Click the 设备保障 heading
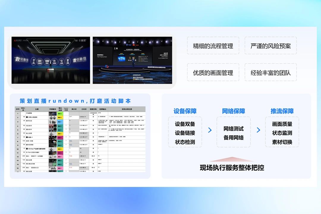321x214 pixels. (185, 111)
